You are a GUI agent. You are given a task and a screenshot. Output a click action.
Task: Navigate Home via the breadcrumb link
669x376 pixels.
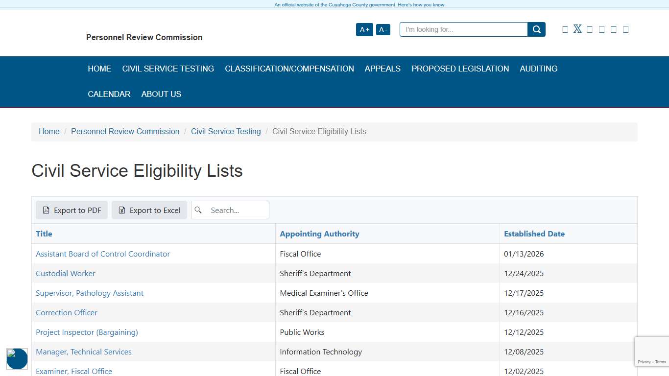pyautogui.click(x=49, y=131)
